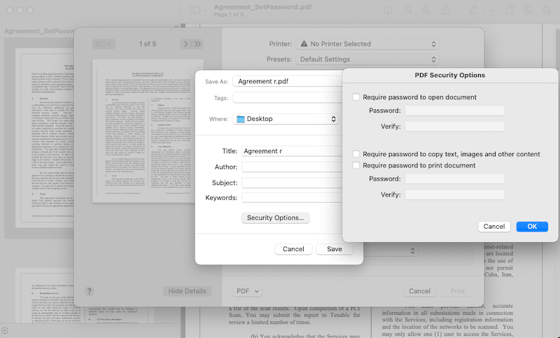Open the Share toolbar icon

click(446, 10)
